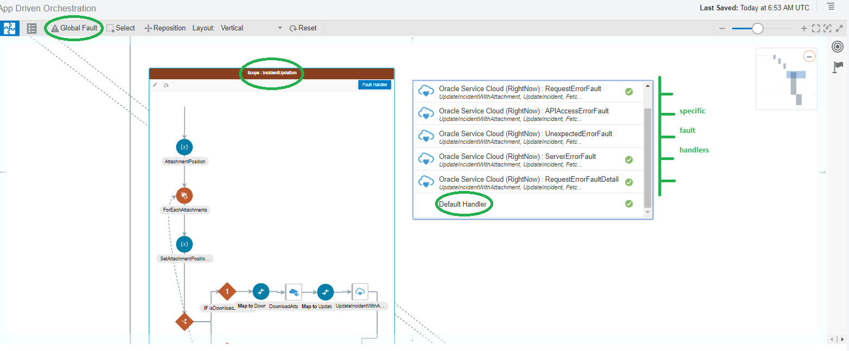Viewport: 849px width, 351px height.
Task: Click the business identifier flag icon
Action: (x=837, y=67)
